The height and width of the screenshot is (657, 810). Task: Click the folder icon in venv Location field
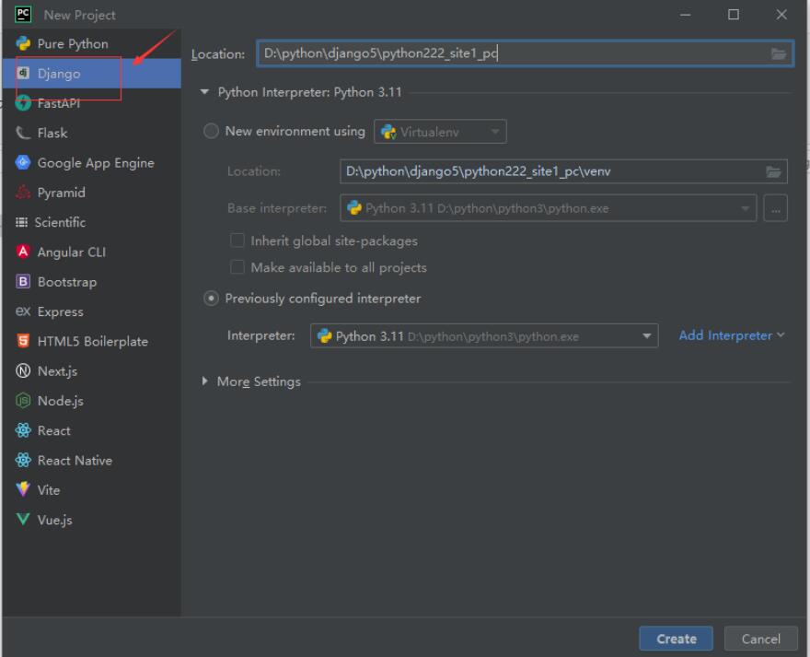[x=774, y=171]
